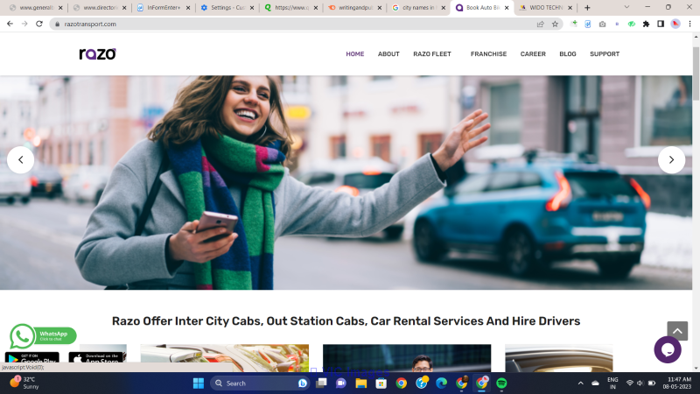Click the scroll-to-top arrow button
Screen dimensions: 700x394
677,331
